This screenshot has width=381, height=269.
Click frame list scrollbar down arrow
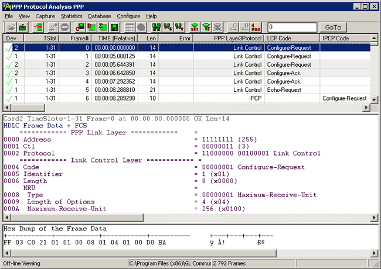(x=374, y=99)
